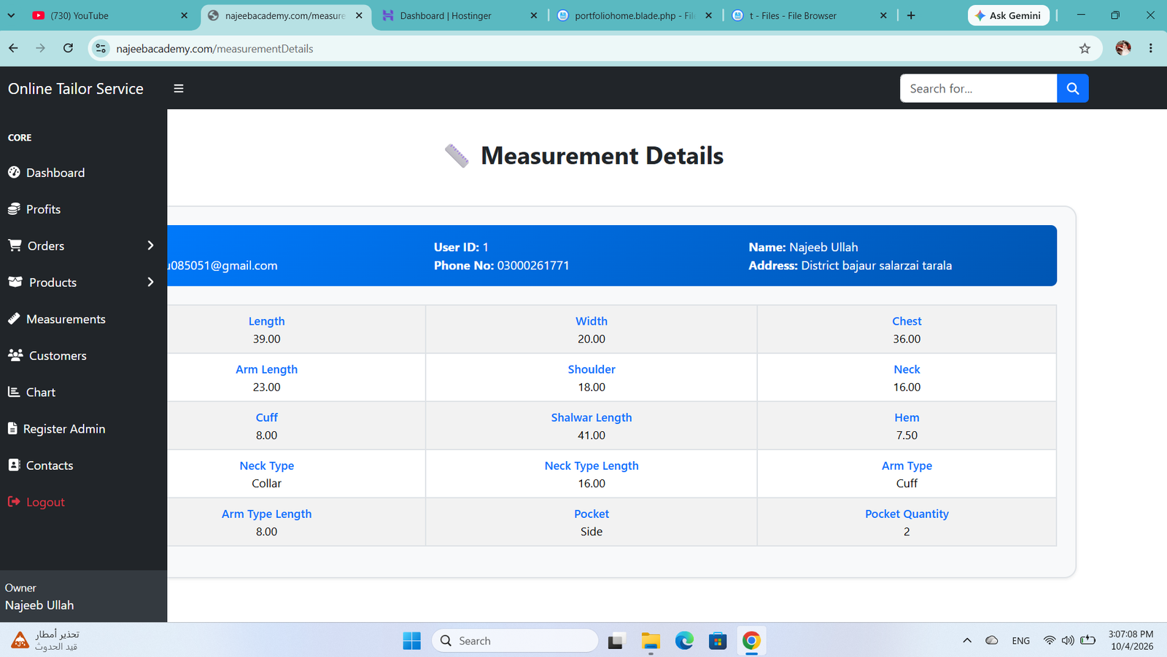The width and height of the screenshot is (1167, 657).
Task: Switch to Dashboard | Hostinger tab
Action: pos(458,15)
